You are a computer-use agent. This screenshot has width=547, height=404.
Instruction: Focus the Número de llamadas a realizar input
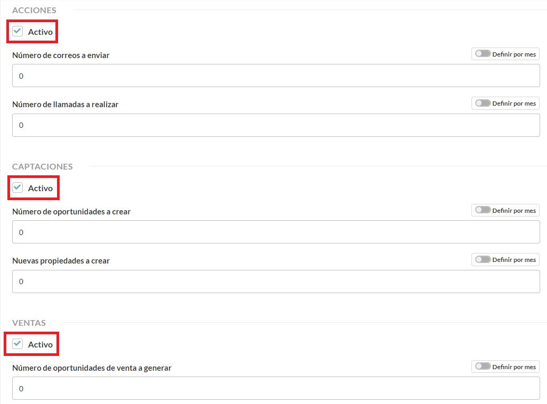tap(276, 125)
